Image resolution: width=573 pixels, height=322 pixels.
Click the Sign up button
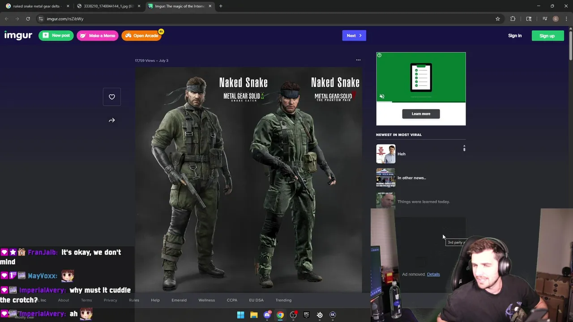pyautogui.click(x=547, y=36)
